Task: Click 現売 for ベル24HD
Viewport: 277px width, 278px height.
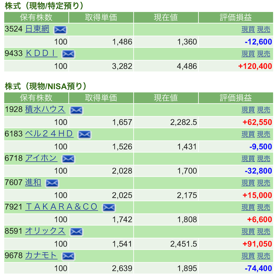Action: [263, 134]
